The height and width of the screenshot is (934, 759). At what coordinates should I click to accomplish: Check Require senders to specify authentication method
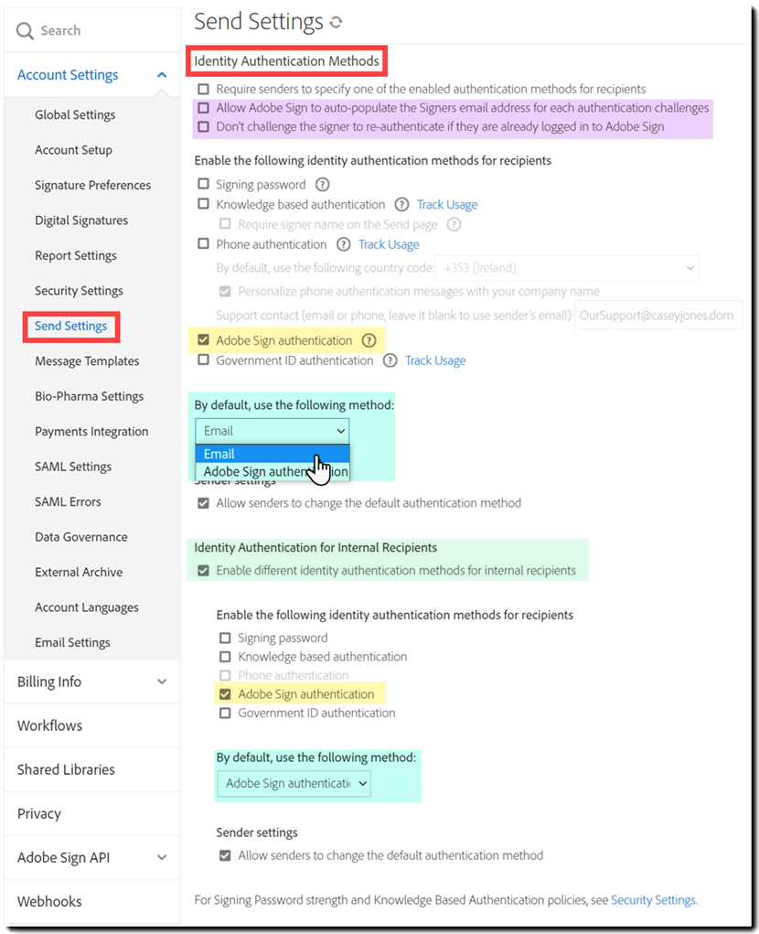[204, 89]
